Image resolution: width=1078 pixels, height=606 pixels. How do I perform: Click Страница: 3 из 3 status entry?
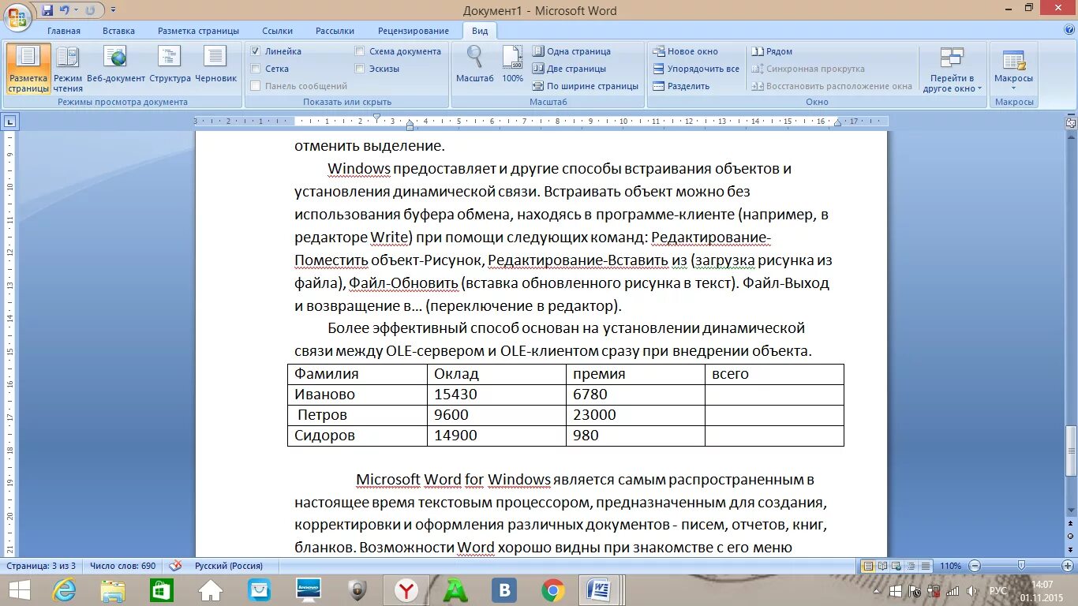42,566
